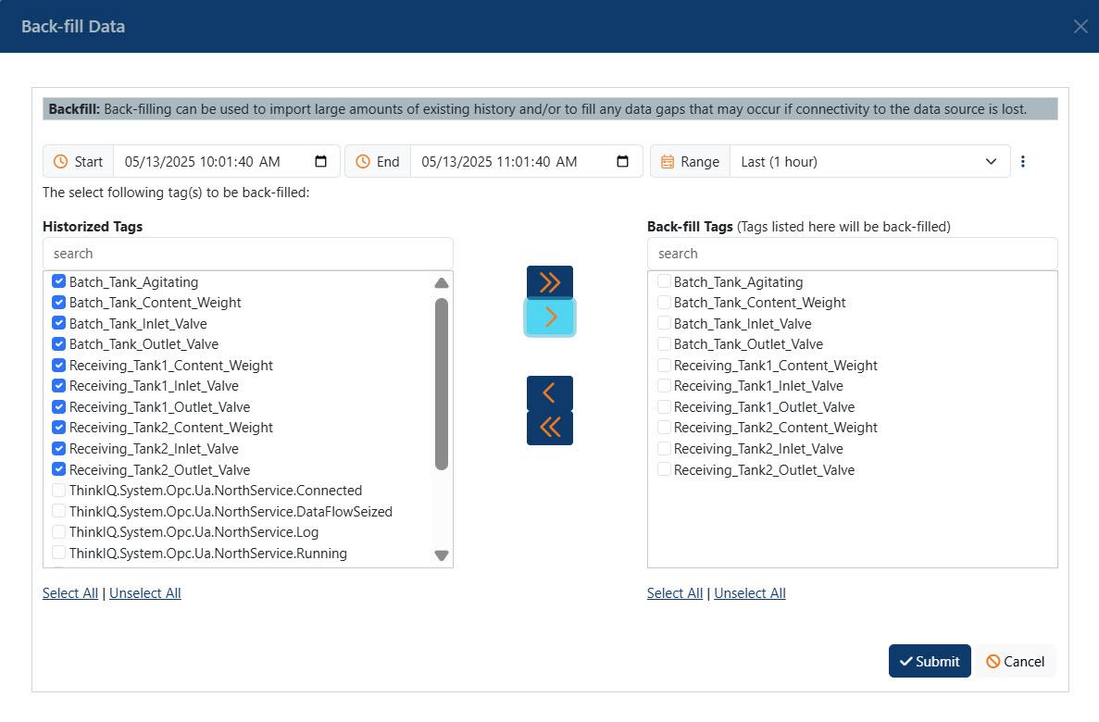Uncheck Batch_Tank_Agitating in Historized Tags
The width and height of the screenshot is (1099, 722).
point(59,281)
